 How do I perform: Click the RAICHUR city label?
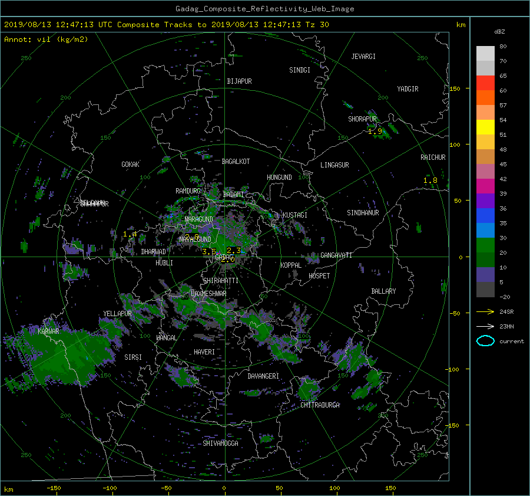click(x=433, y=157)
